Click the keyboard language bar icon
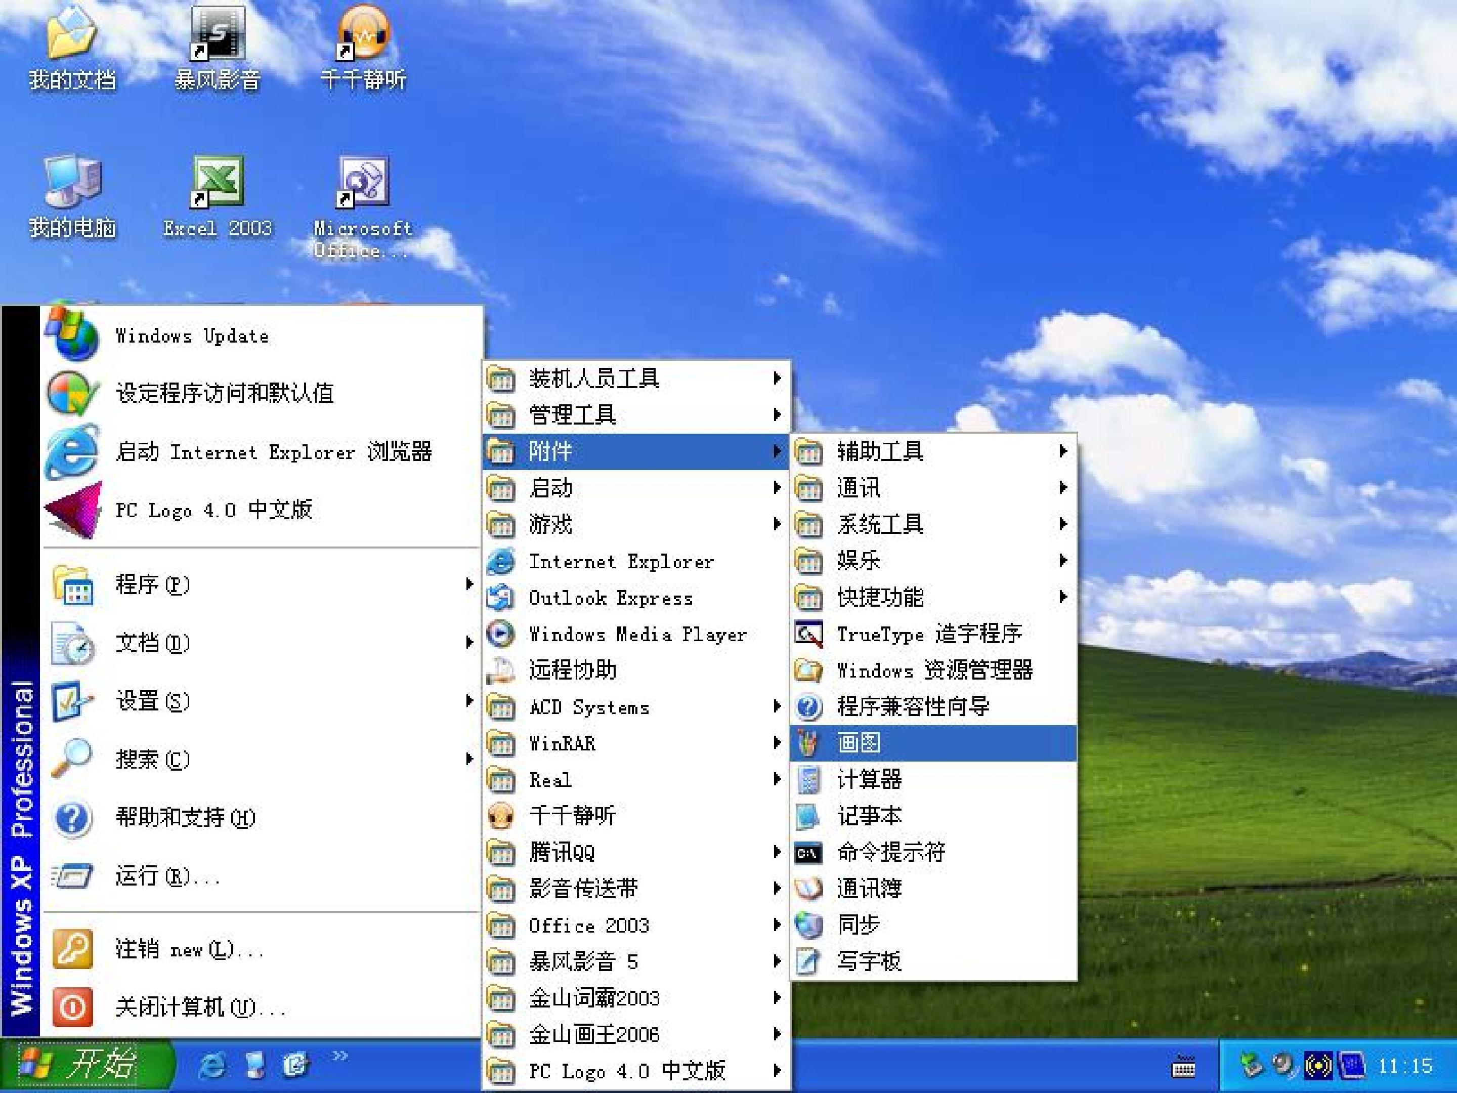1457x1093 pixels. point(1183,1067)
